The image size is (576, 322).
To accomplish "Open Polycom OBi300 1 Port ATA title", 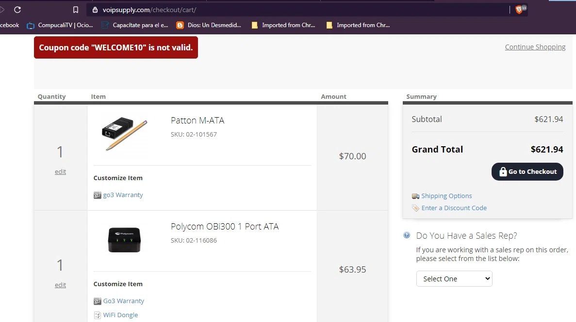I will point(225,226).
